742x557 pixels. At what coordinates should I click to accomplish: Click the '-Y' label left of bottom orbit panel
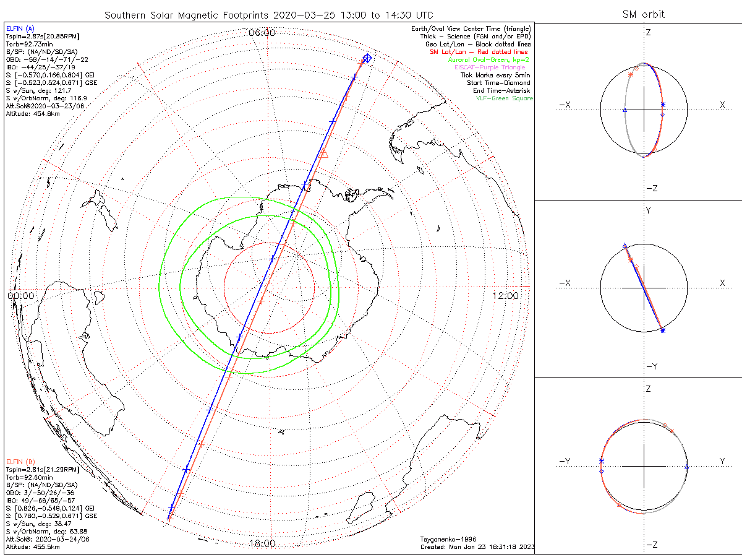565,461
